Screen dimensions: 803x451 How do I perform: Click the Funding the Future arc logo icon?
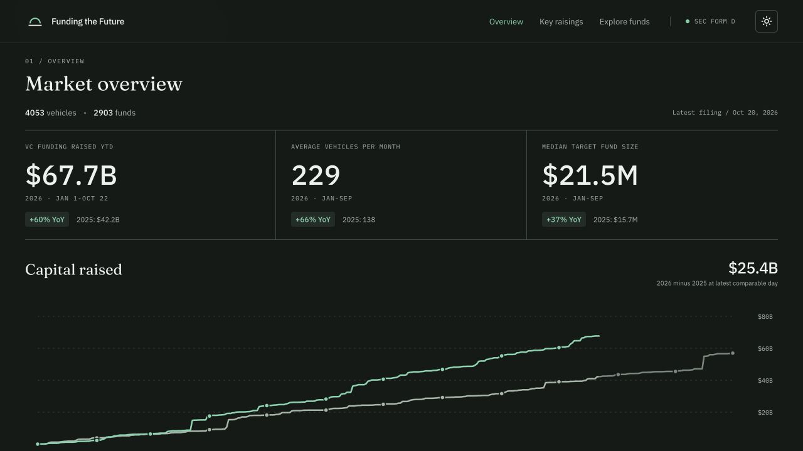35,22
